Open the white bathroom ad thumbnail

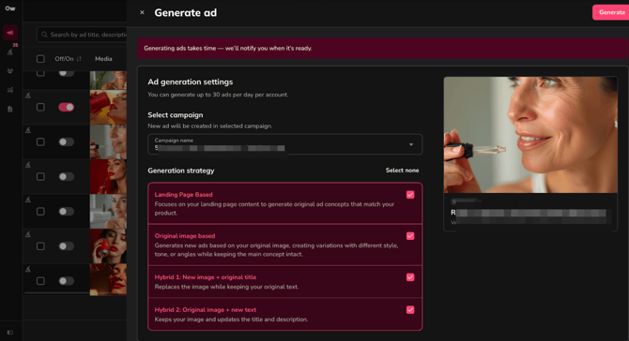[108, 212]
